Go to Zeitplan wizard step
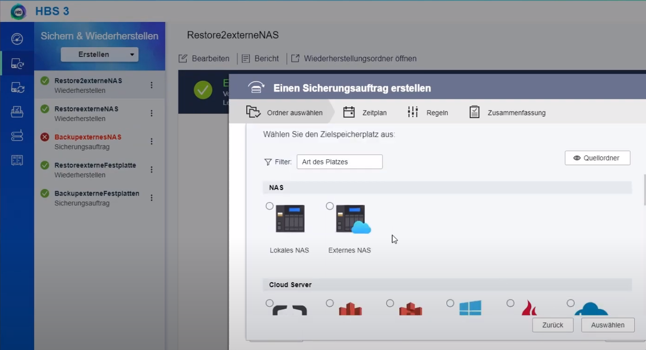646x350 pixels. 365,112
